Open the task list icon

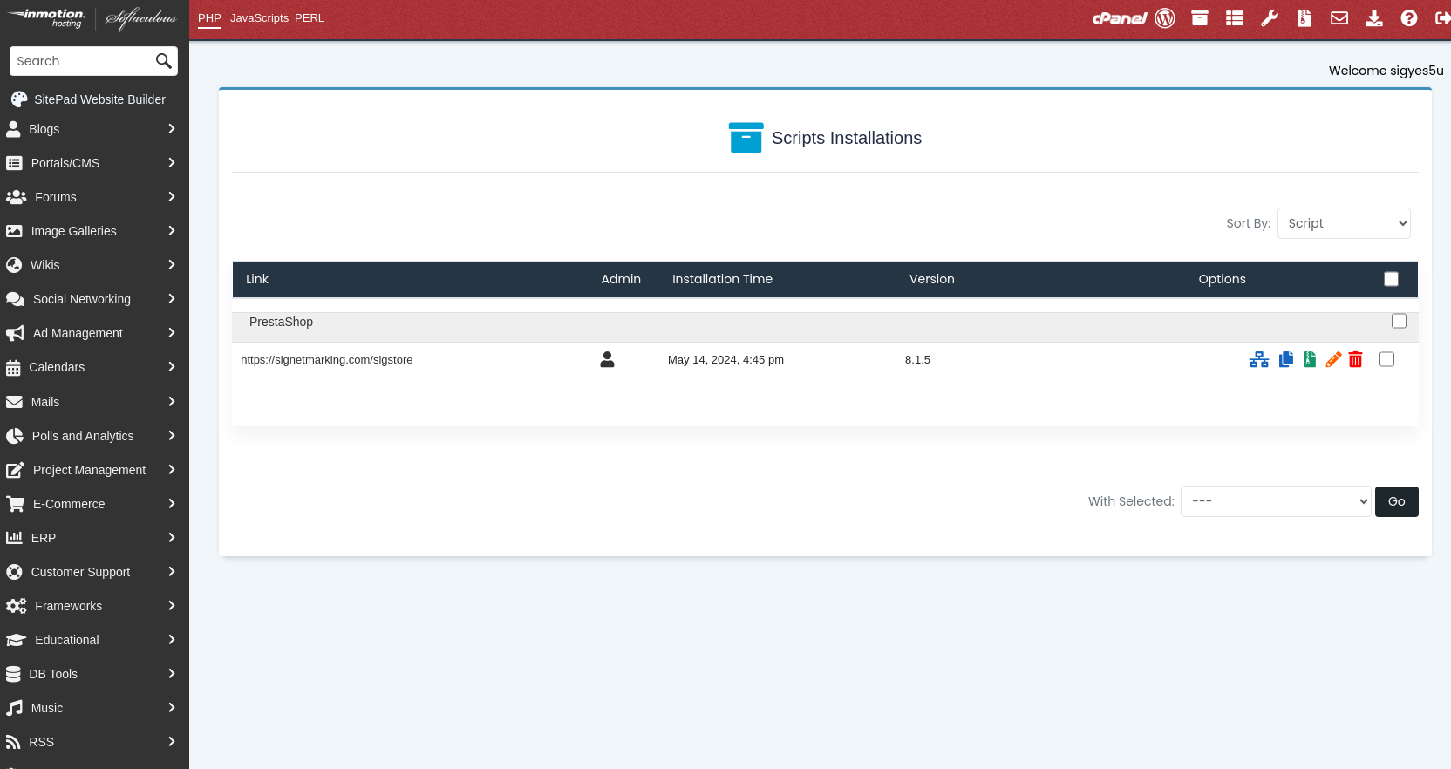[x=1235, y=18]
